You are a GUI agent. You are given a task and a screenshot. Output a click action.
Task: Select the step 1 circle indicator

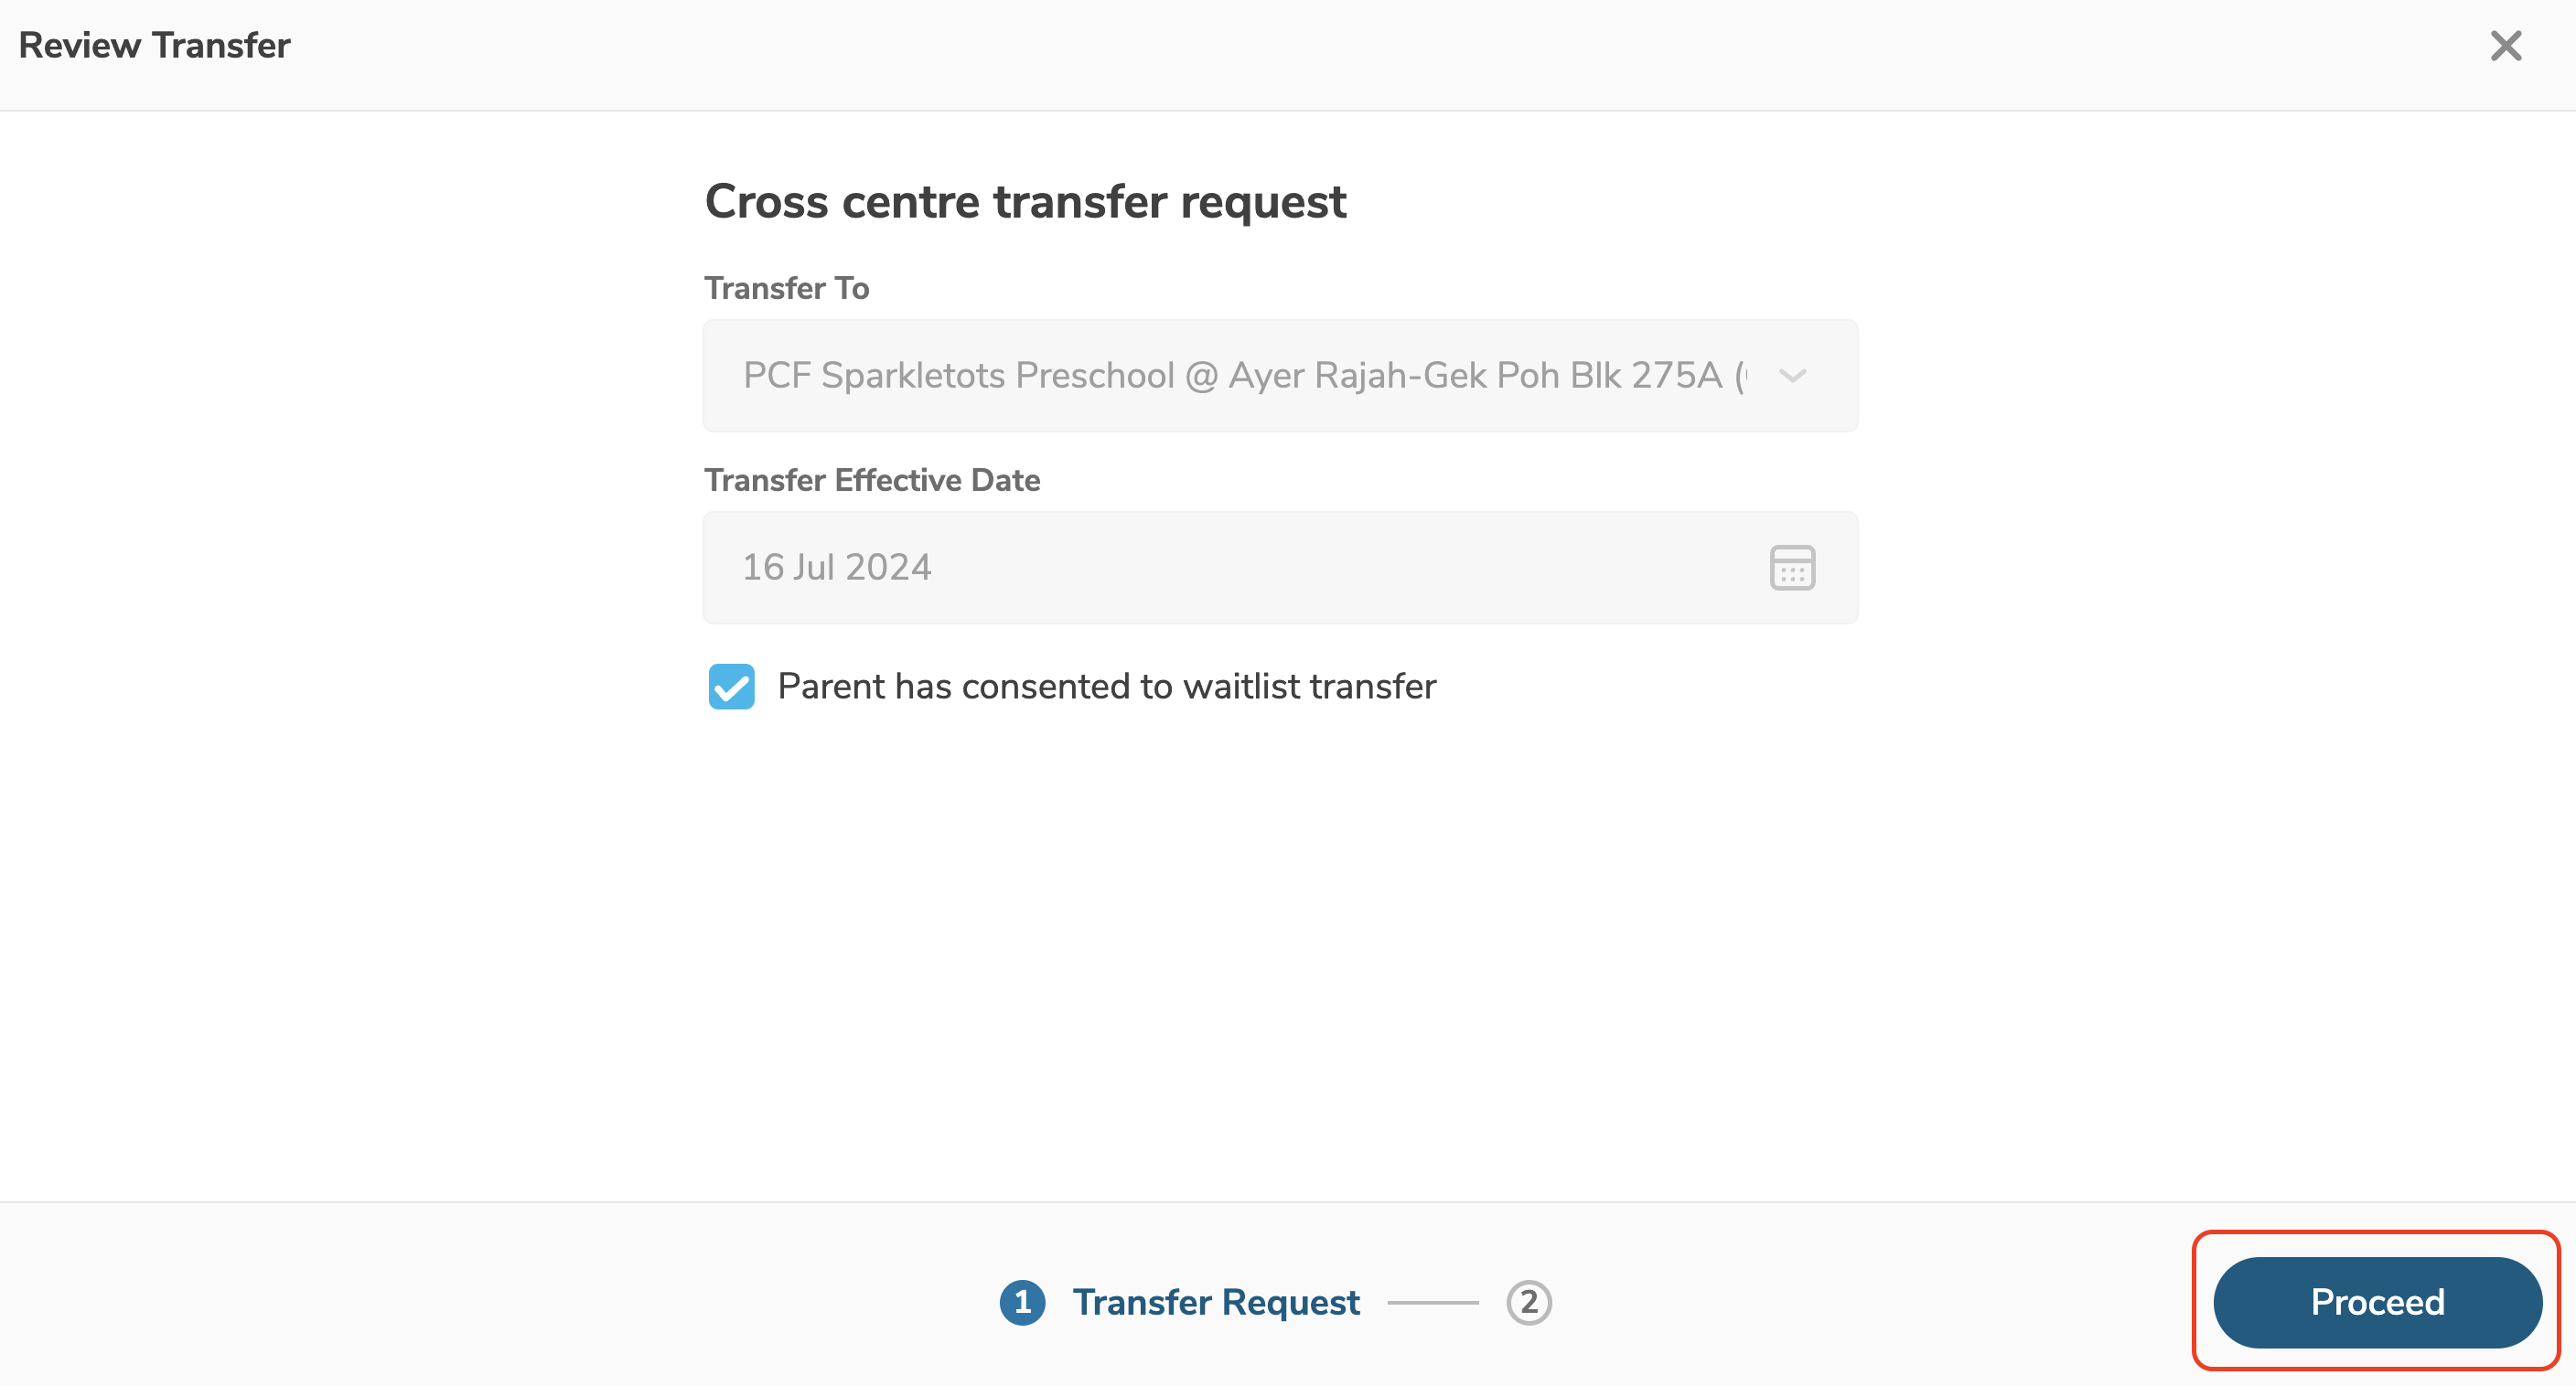pos(1022,1302)
